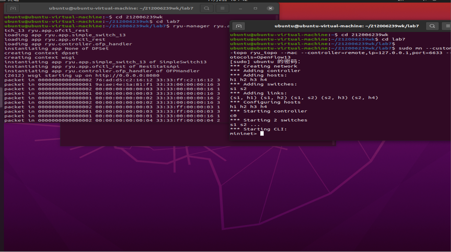Viewport: 451px width, 252px height.
Task: Add a new tab in the mininet terminal
Action: coord(239,26)
